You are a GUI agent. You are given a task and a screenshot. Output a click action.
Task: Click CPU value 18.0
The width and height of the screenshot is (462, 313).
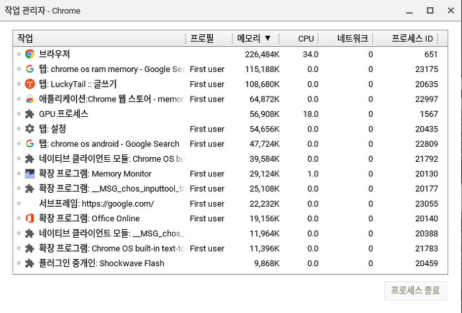[x=311, y=114]
